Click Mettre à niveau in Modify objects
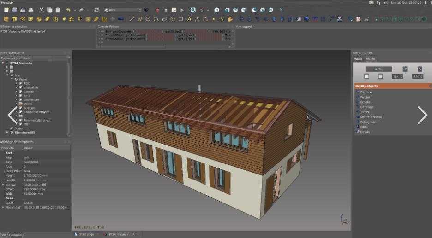The image size is (432, 238). point(371,117)
